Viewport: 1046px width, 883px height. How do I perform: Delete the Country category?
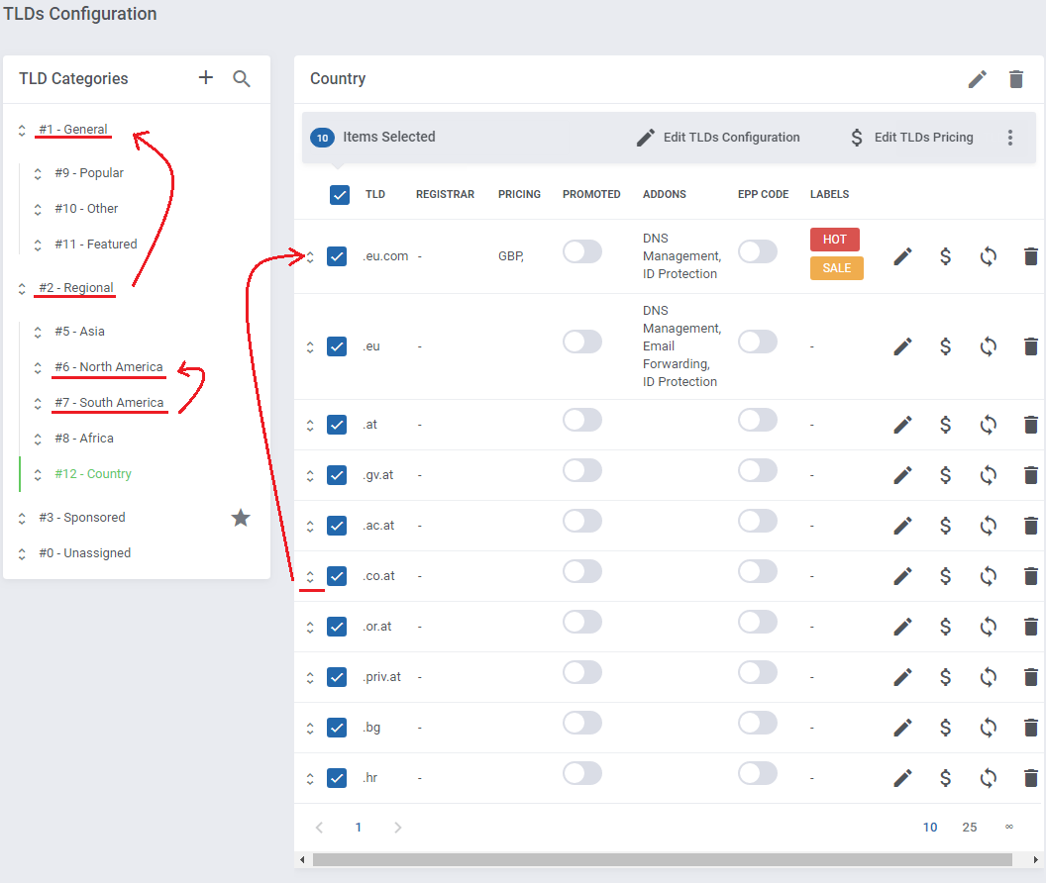(x=1016, y=79)
